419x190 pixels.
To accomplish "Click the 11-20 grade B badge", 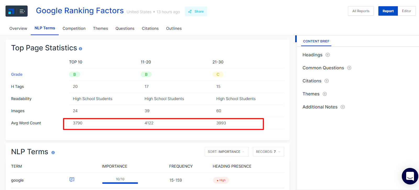I will pos(146,74).
